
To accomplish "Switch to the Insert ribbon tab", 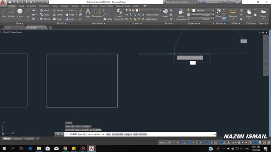I will tap(21, 6).
